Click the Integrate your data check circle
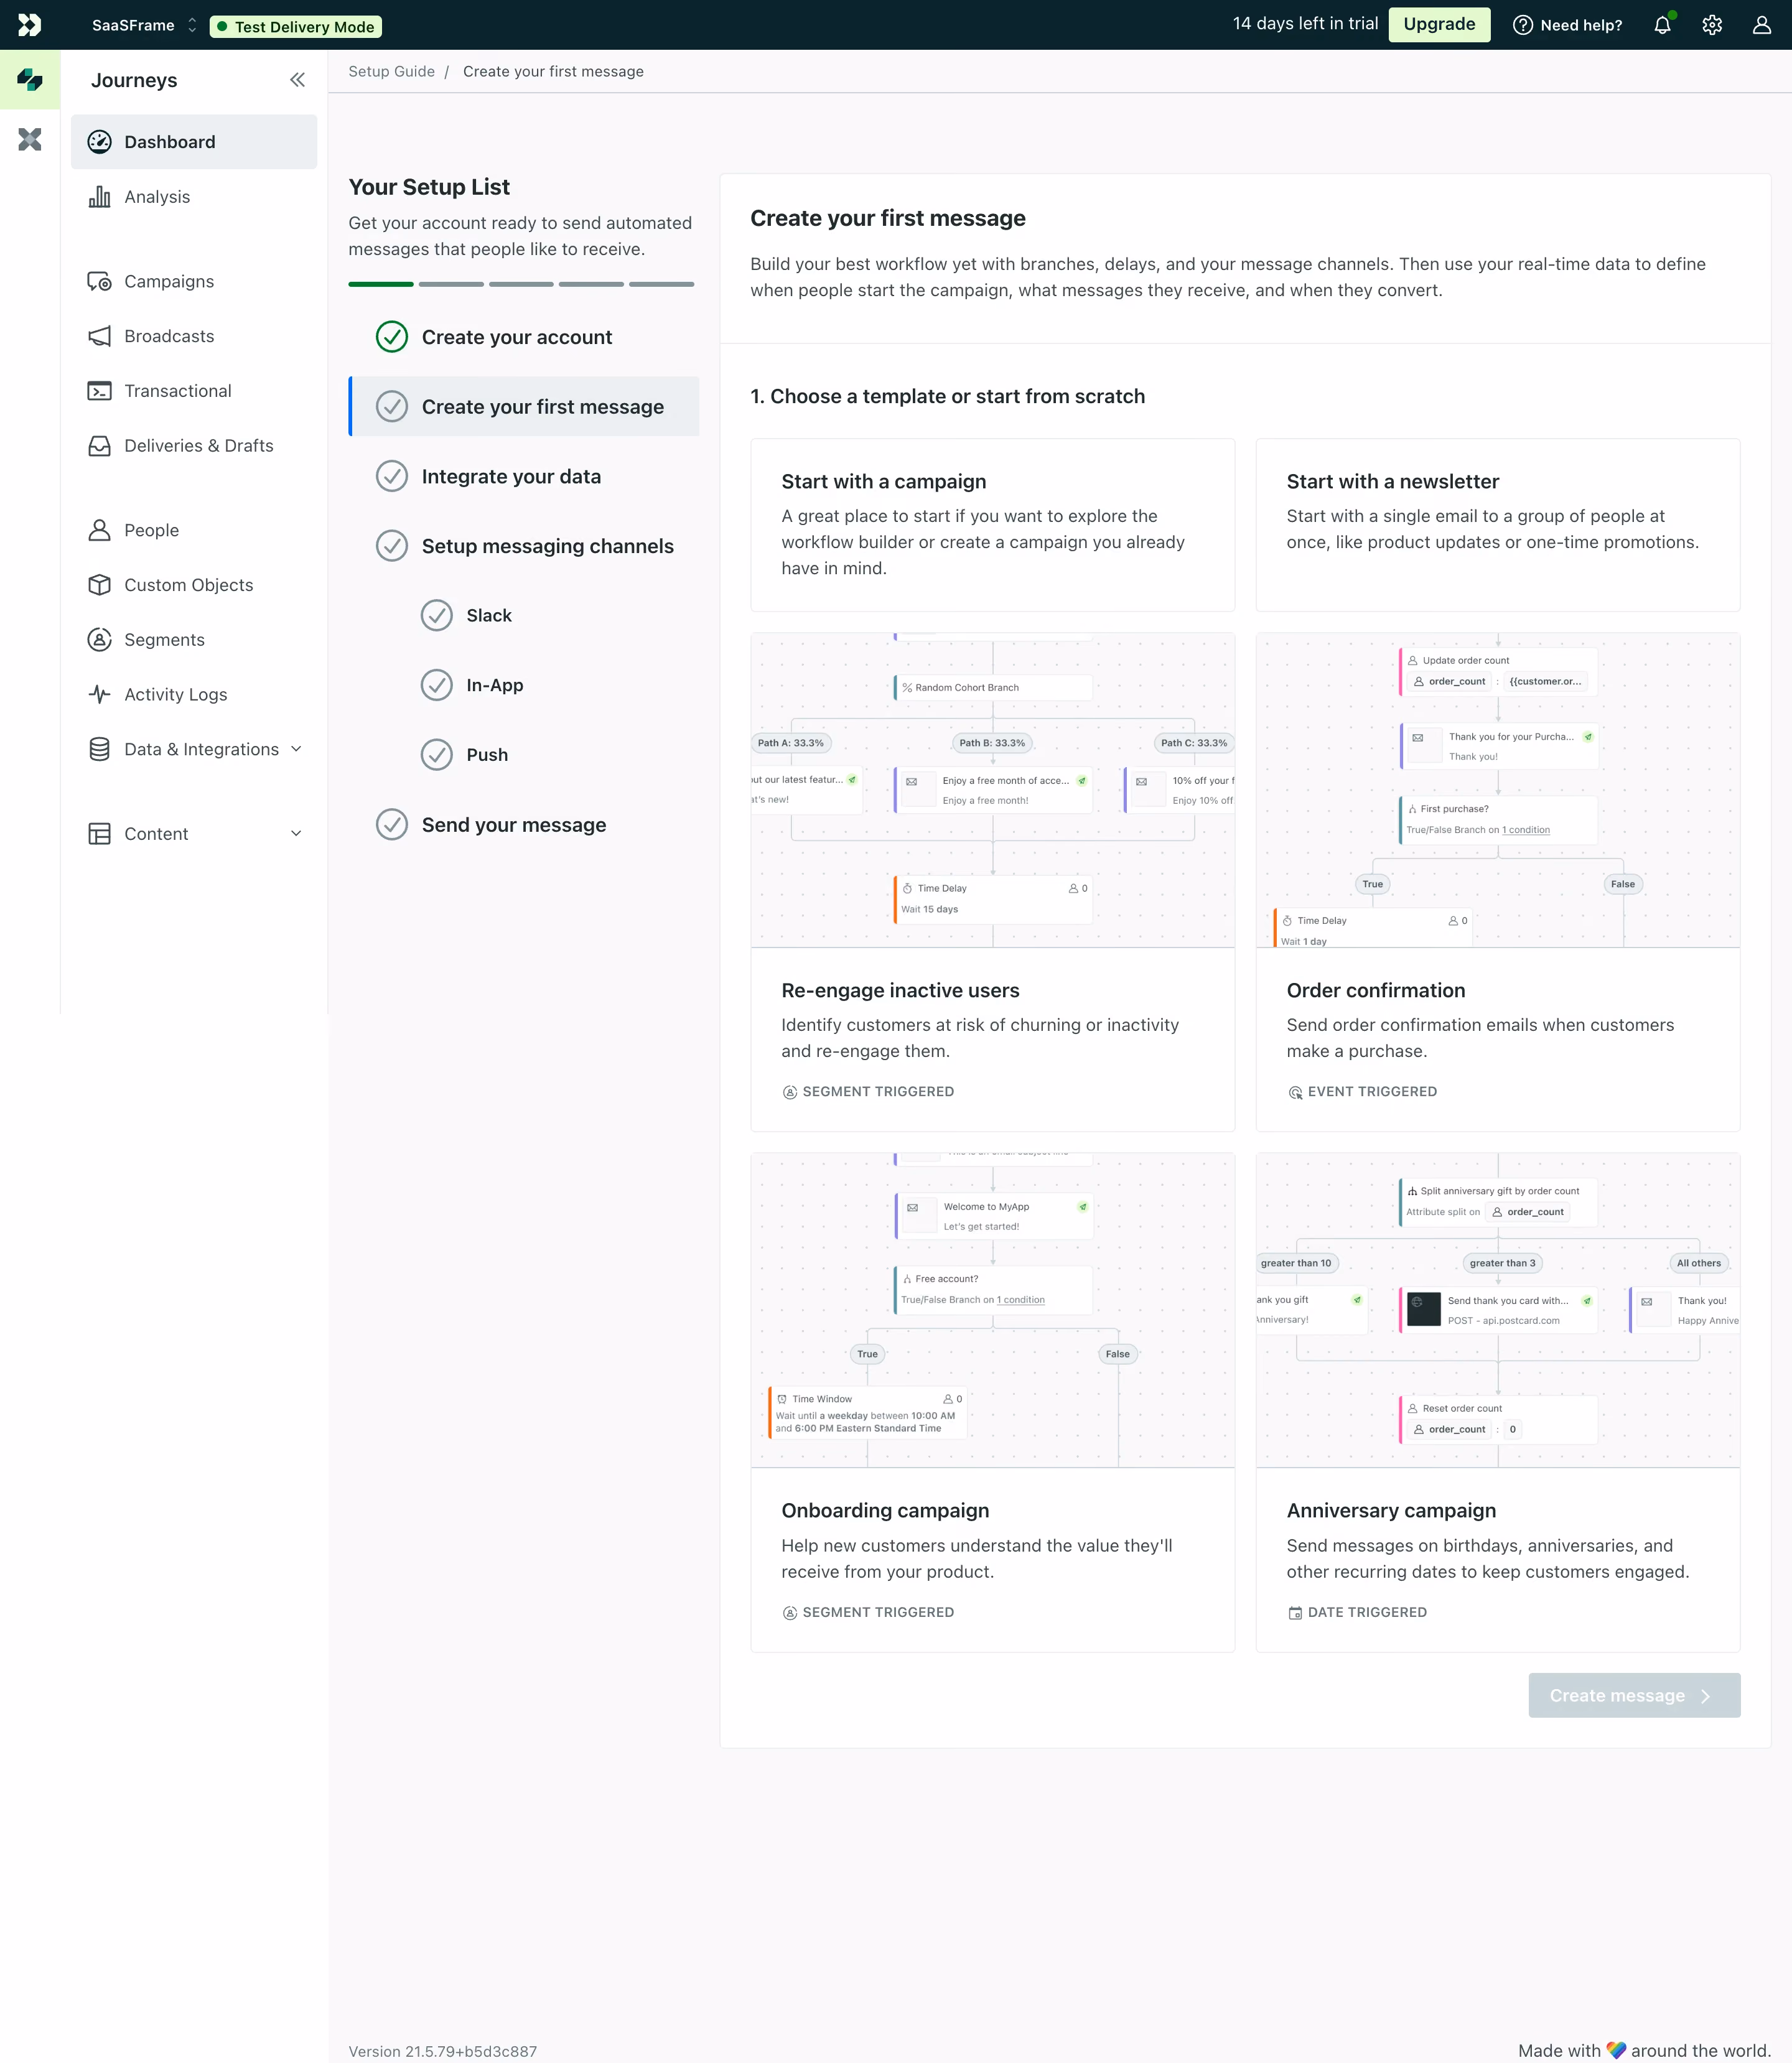The image size is (1792, 2063). tap(391, 476)
